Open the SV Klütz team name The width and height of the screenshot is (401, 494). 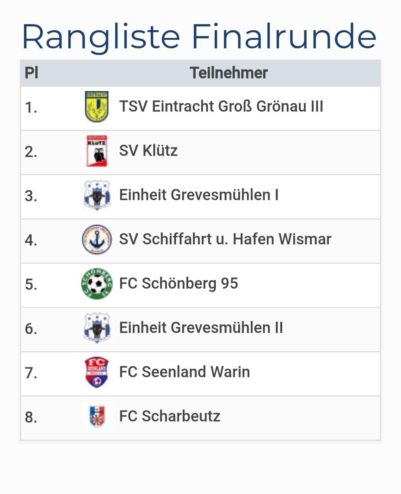pos(148,151)
